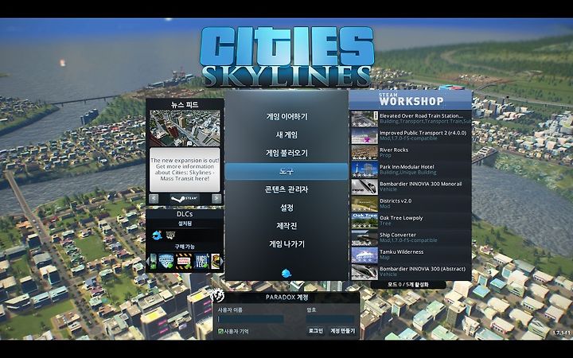The width and height of the screenshot is (573, 358).
Task: Click the Chirper bird icon below the menu
Action: [286, 273]
